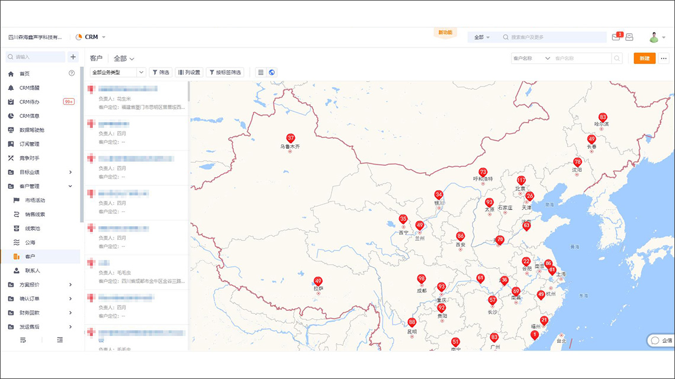
Task: Click the customer list scrollbar
Action: click(x=188, y=92)
